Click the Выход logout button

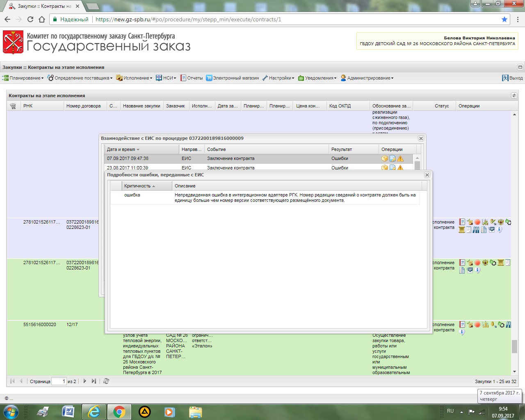pyautogui.click(x=512, y=78)
